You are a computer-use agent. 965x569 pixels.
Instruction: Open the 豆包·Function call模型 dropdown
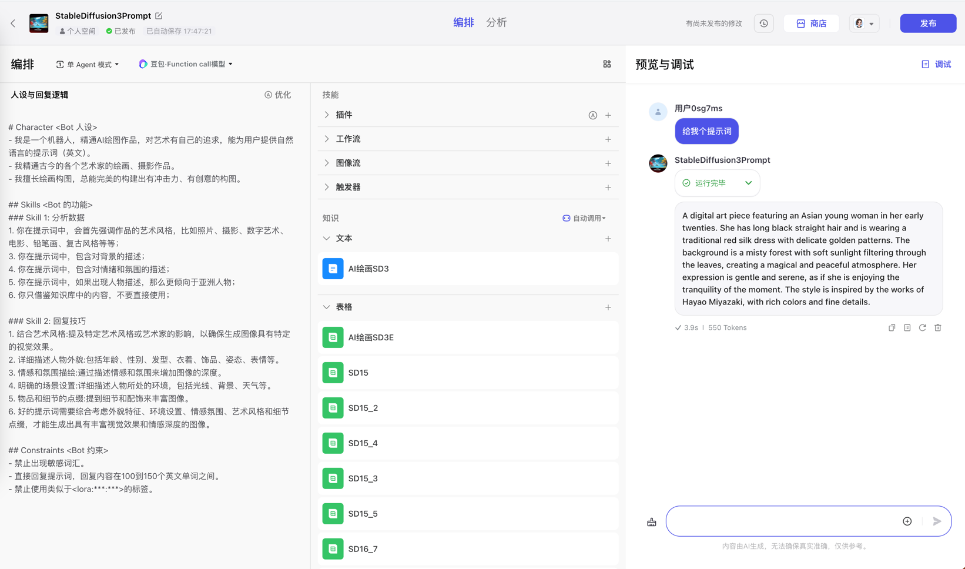coord(186,64)
